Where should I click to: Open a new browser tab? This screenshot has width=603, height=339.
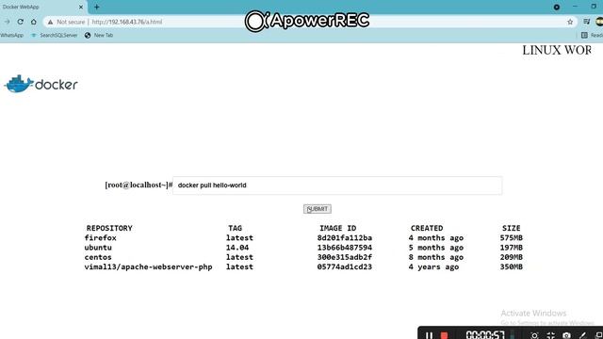coord(96,7)
